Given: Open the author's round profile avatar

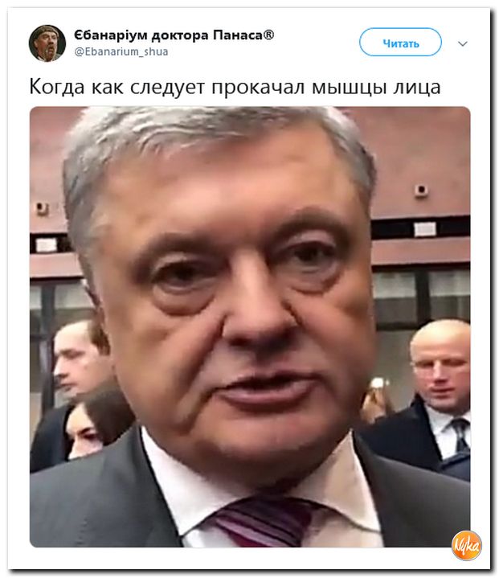Looking at the screenshot, I should pyautogui.click(x=47, y=43).
